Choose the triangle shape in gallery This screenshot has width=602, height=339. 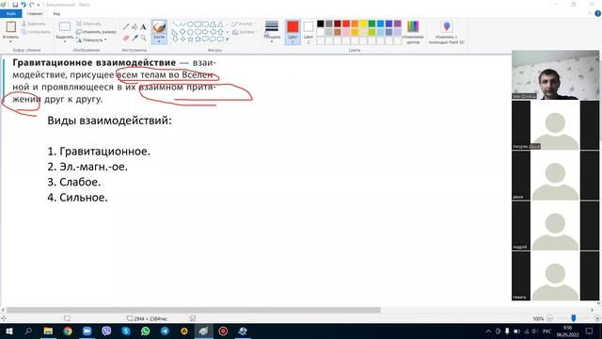[x=220, y=24]
